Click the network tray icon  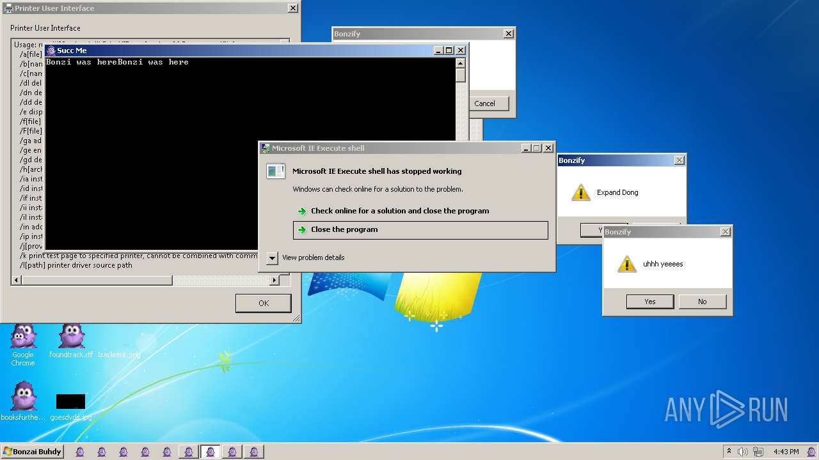tap(758, 452)
